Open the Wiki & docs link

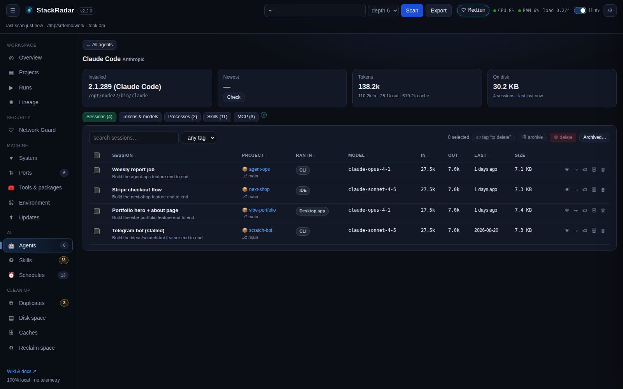21,371
